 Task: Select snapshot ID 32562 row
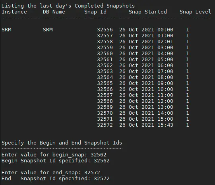(x=143, y=66)
